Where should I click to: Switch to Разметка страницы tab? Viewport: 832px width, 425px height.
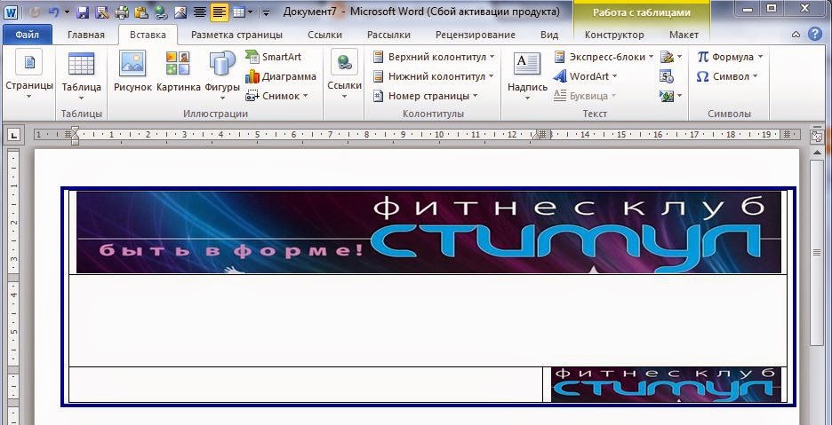(x=236, y=35)
